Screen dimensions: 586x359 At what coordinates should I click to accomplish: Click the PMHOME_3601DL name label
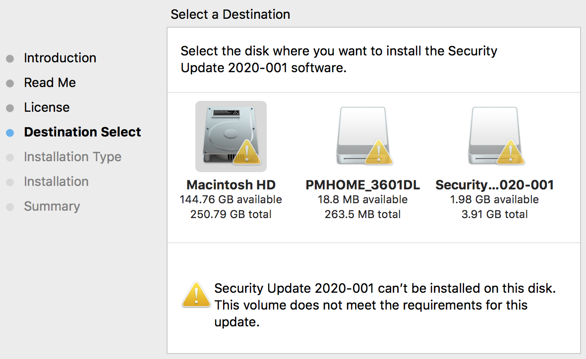[363, 185]
